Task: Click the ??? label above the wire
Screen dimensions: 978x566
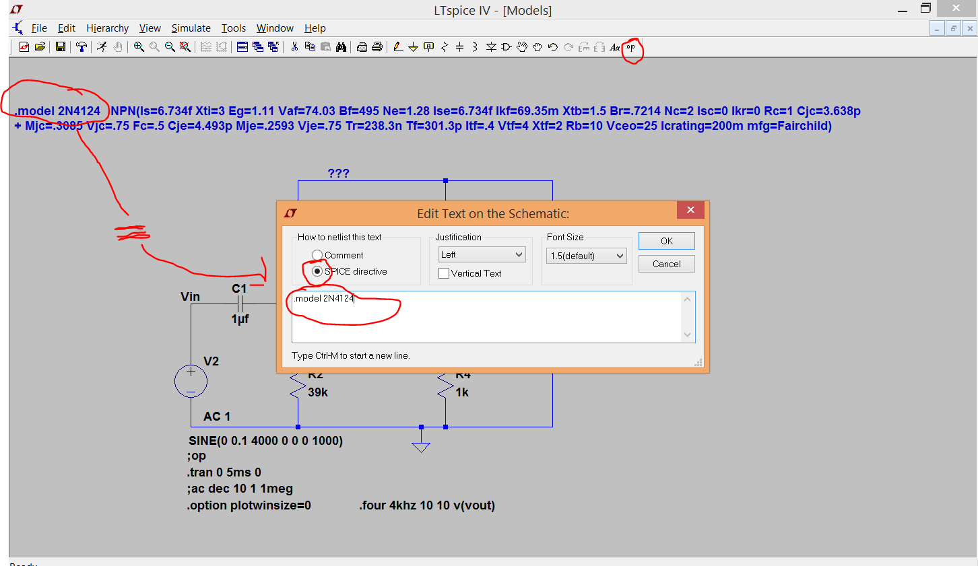Action: [x=338, y=174]
